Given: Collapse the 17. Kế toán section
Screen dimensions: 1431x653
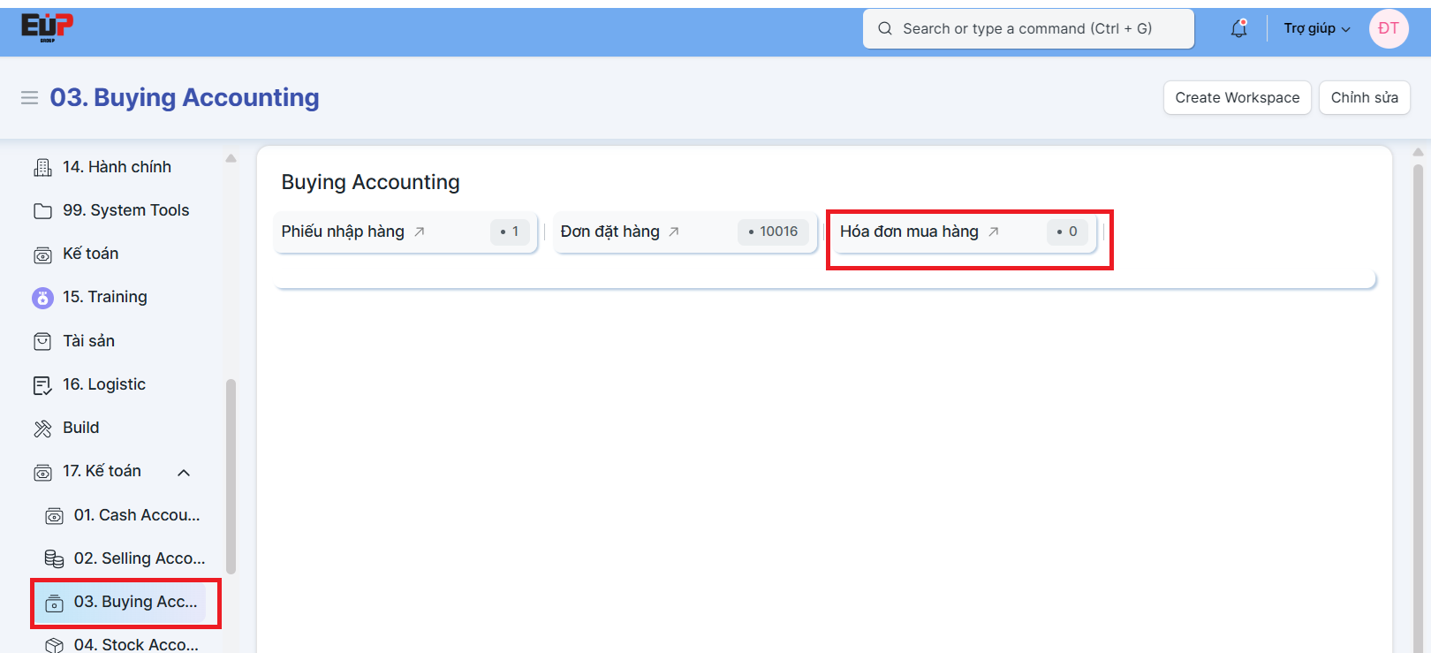Looking at the screenshot, I should coord(184,472).
